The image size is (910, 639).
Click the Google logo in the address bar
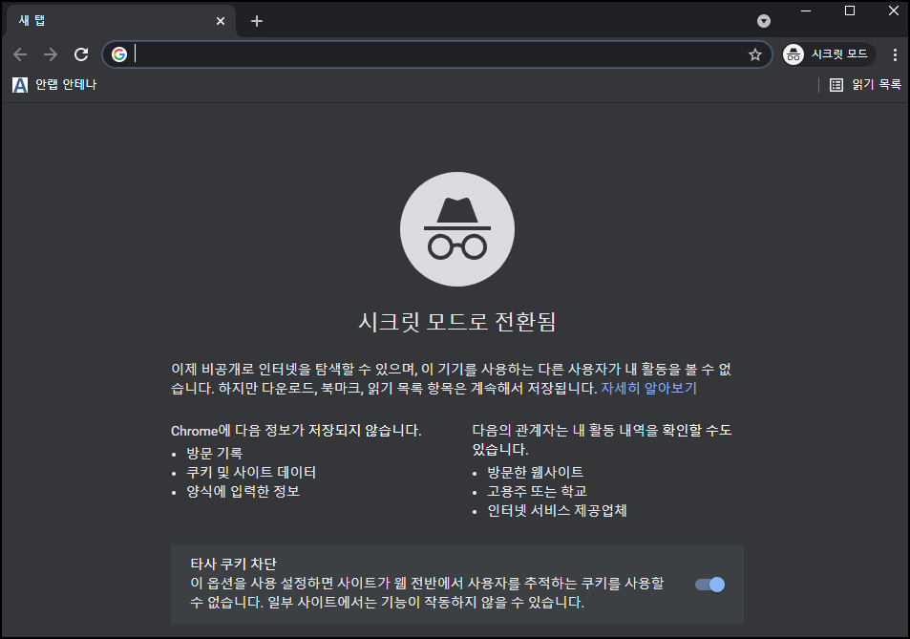click(119, 54)
